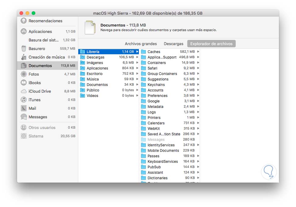Click the Messages bubble icon in sidebar
296x207 pixels.
pyautogui.click(x=23, y=117)
